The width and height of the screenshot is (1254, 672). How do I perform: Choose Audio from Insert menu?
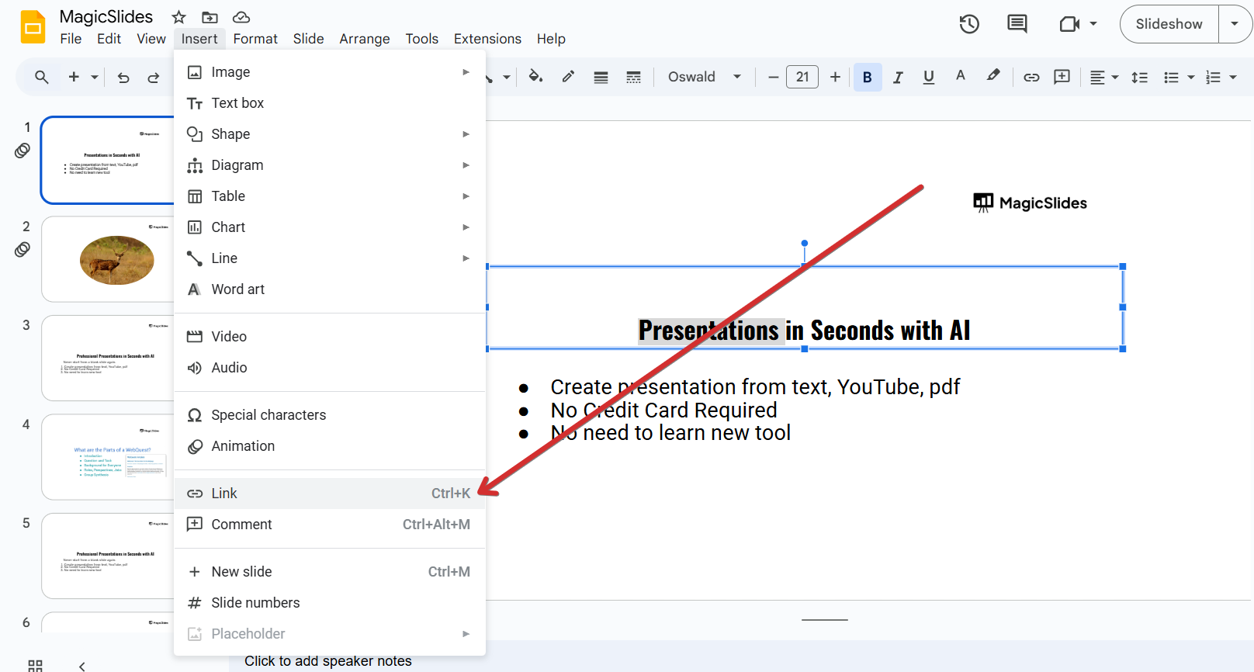coord(330,368)
